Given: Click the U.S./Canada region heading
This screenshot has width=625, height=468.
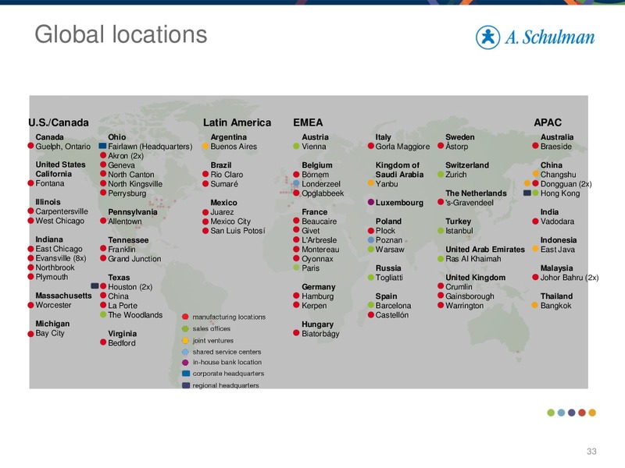Looking at the screenshot, I should [59, 122].
